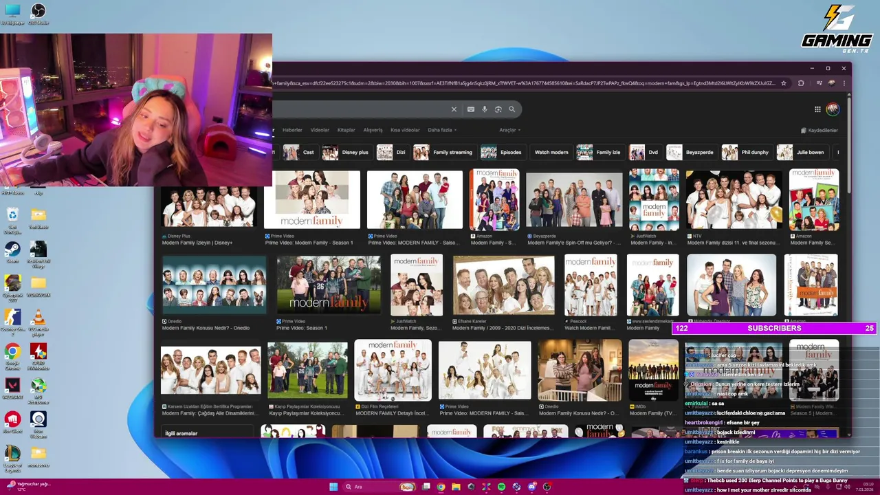Switch to the Videolar tab
Viewport: 880px width, 495px height.
320,130
